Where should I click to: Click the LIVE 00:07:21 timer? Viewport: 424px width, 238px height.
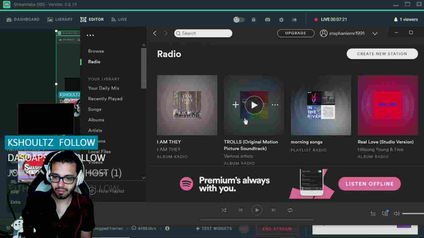(x=330, y=20)
